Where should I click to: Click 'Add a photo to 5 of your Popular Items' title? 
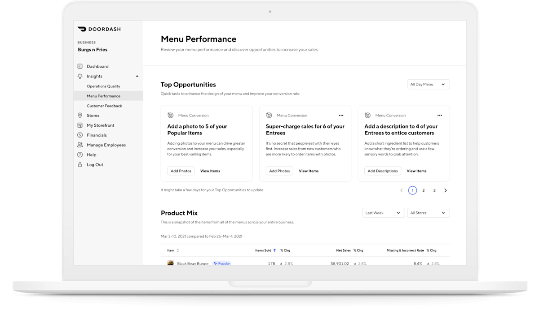pyautogui.click(x=197, y=130)
